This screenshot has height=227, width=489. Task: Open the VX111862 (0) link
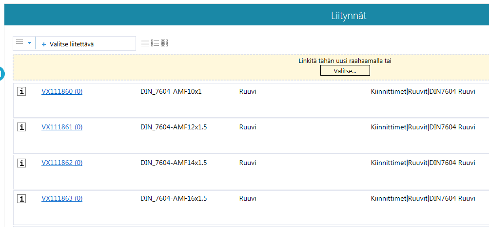click(62, 163)
